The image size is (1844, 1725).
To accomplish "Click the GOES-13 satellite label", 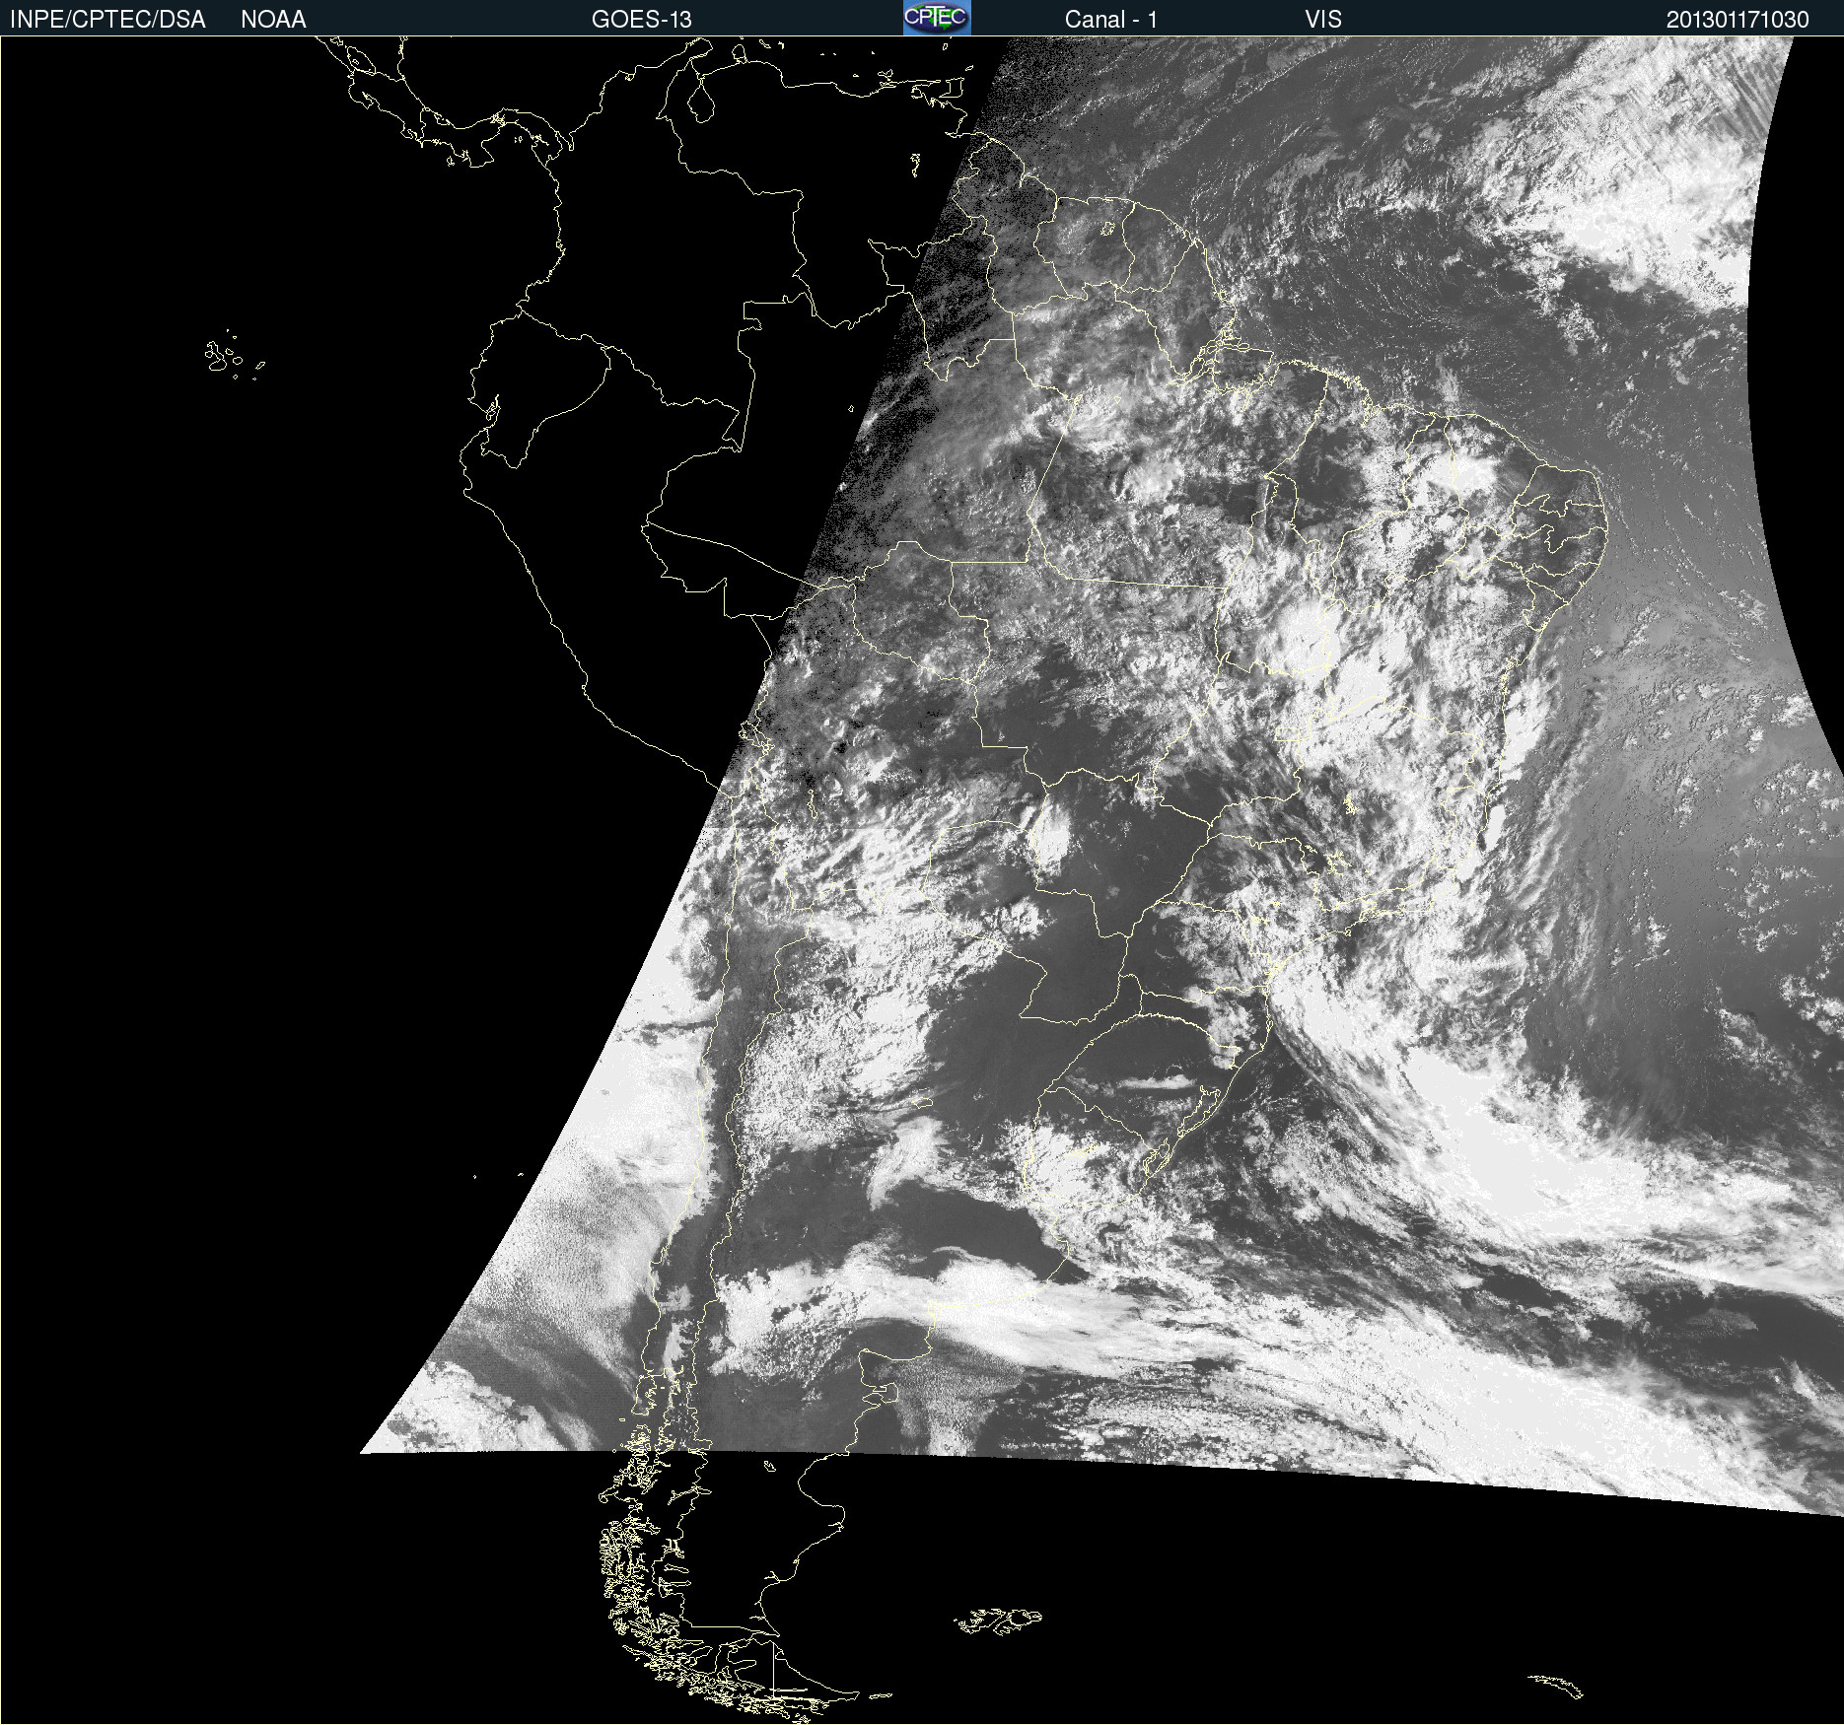I will [642, 20].
